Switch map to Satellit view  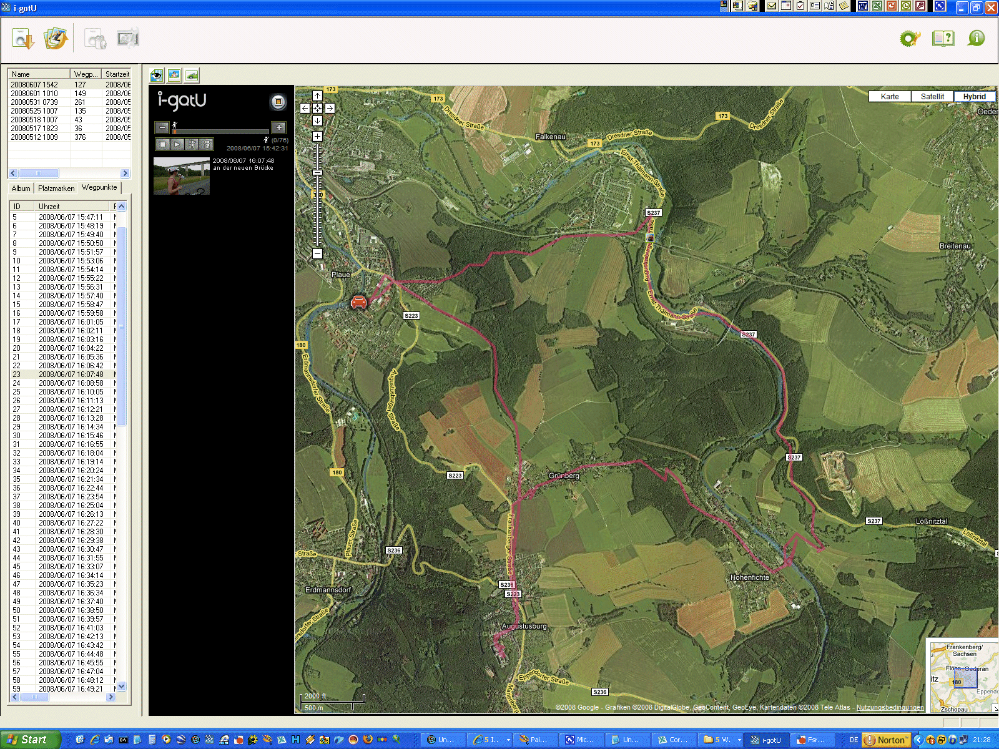[x=932, y=96]
